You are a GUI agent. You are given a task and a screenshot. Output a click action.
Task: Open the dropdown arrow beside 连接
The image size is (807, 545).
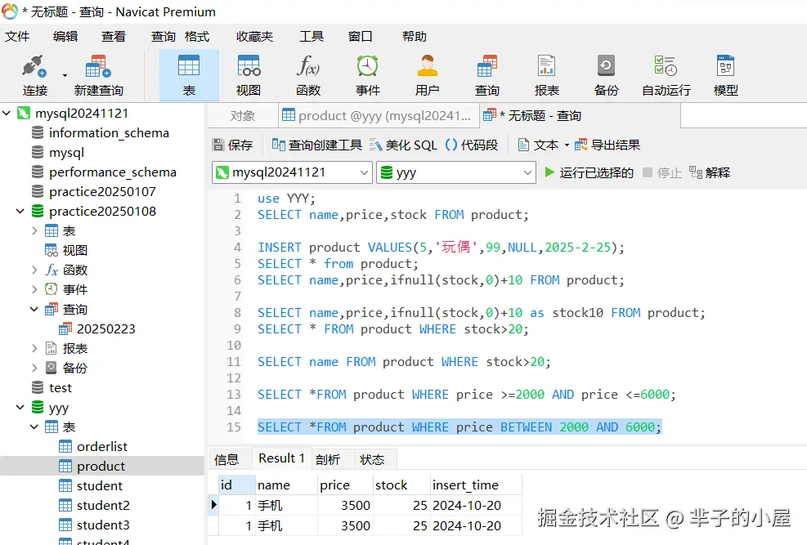click(65, 75)
